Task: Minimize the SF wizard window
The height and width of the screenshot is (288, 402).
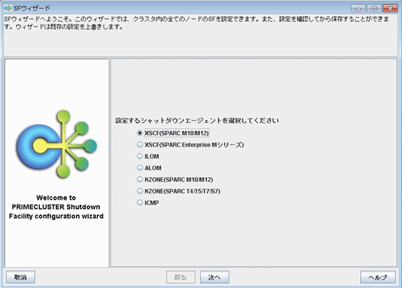Action: point(358,8)
